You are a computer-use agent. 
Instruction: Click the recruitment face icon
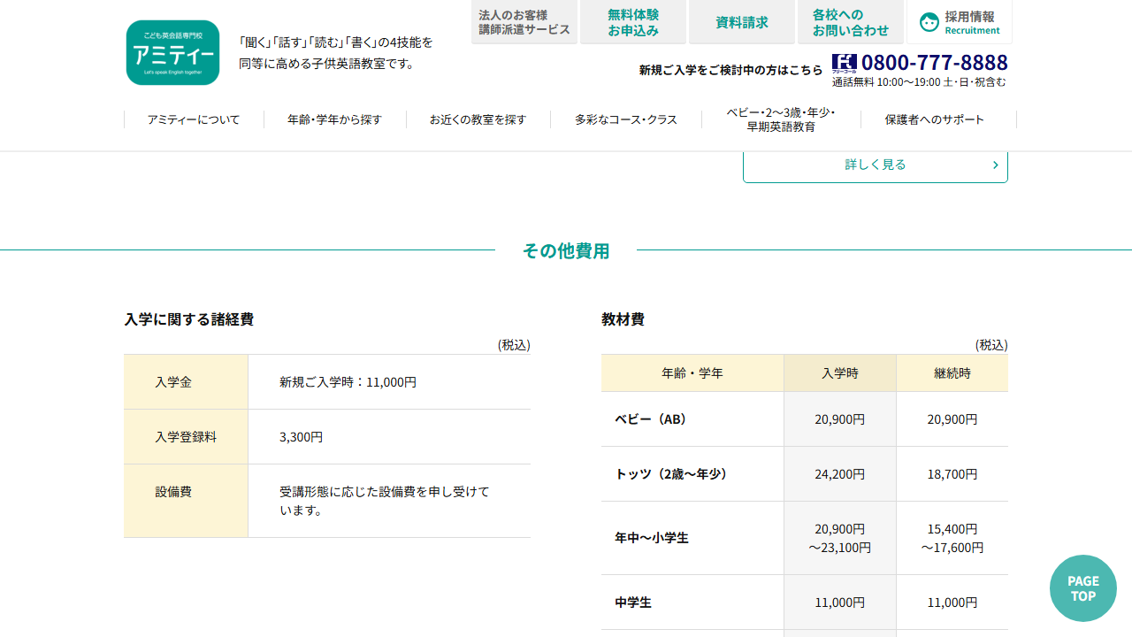pos(929,22)
